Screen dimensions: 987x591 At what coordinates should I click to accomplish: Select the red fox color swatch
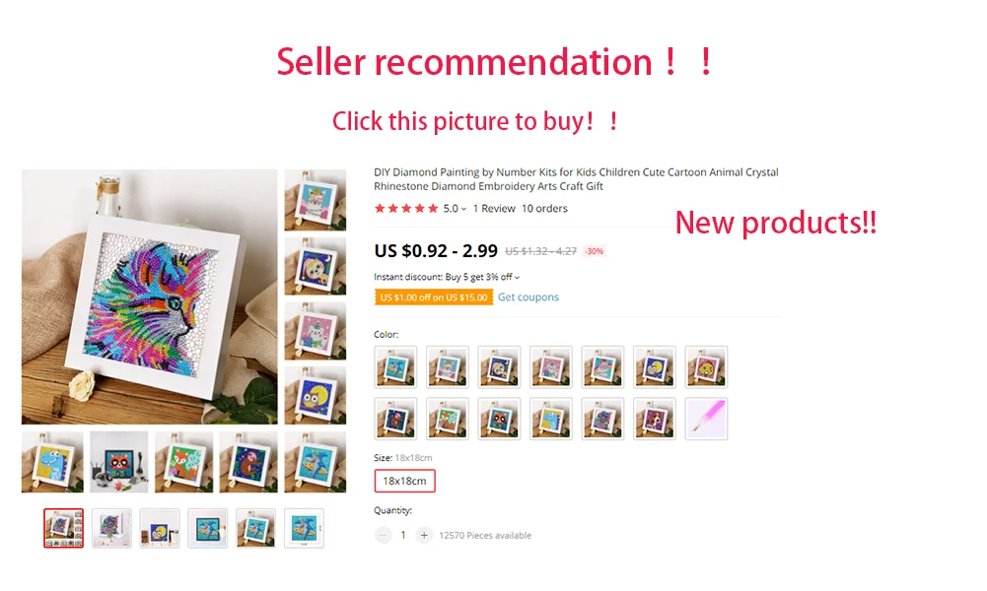click(x=448, y=419)
